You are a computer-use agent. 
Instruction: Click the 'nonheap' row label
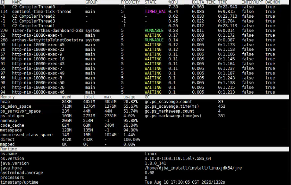[8, 121]
